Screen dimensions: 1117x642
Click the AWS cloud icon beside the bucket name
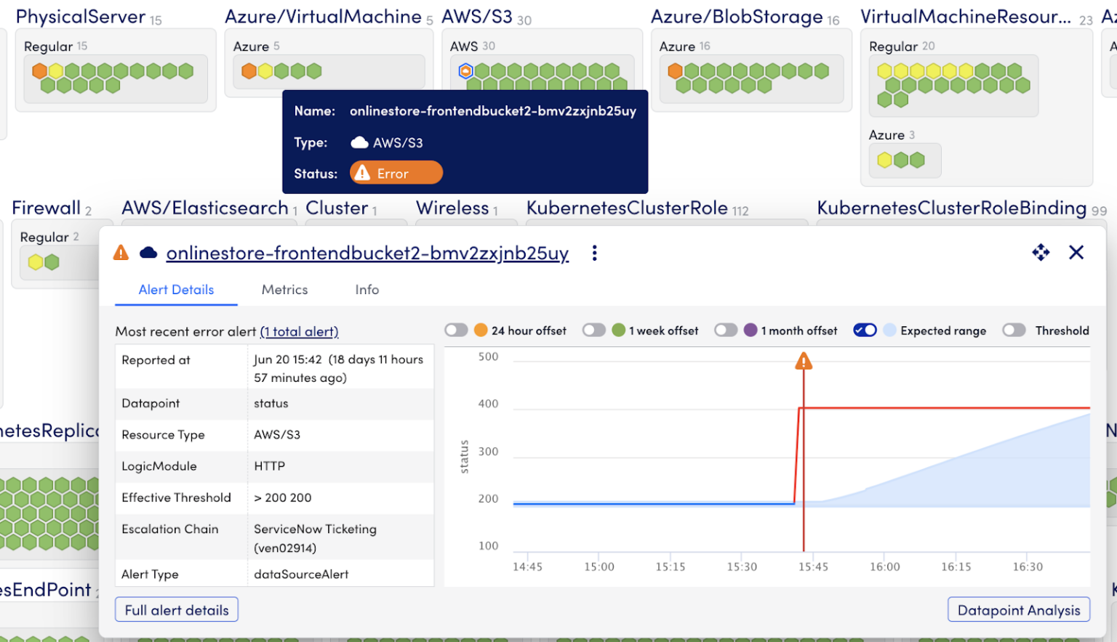point(148,253)
